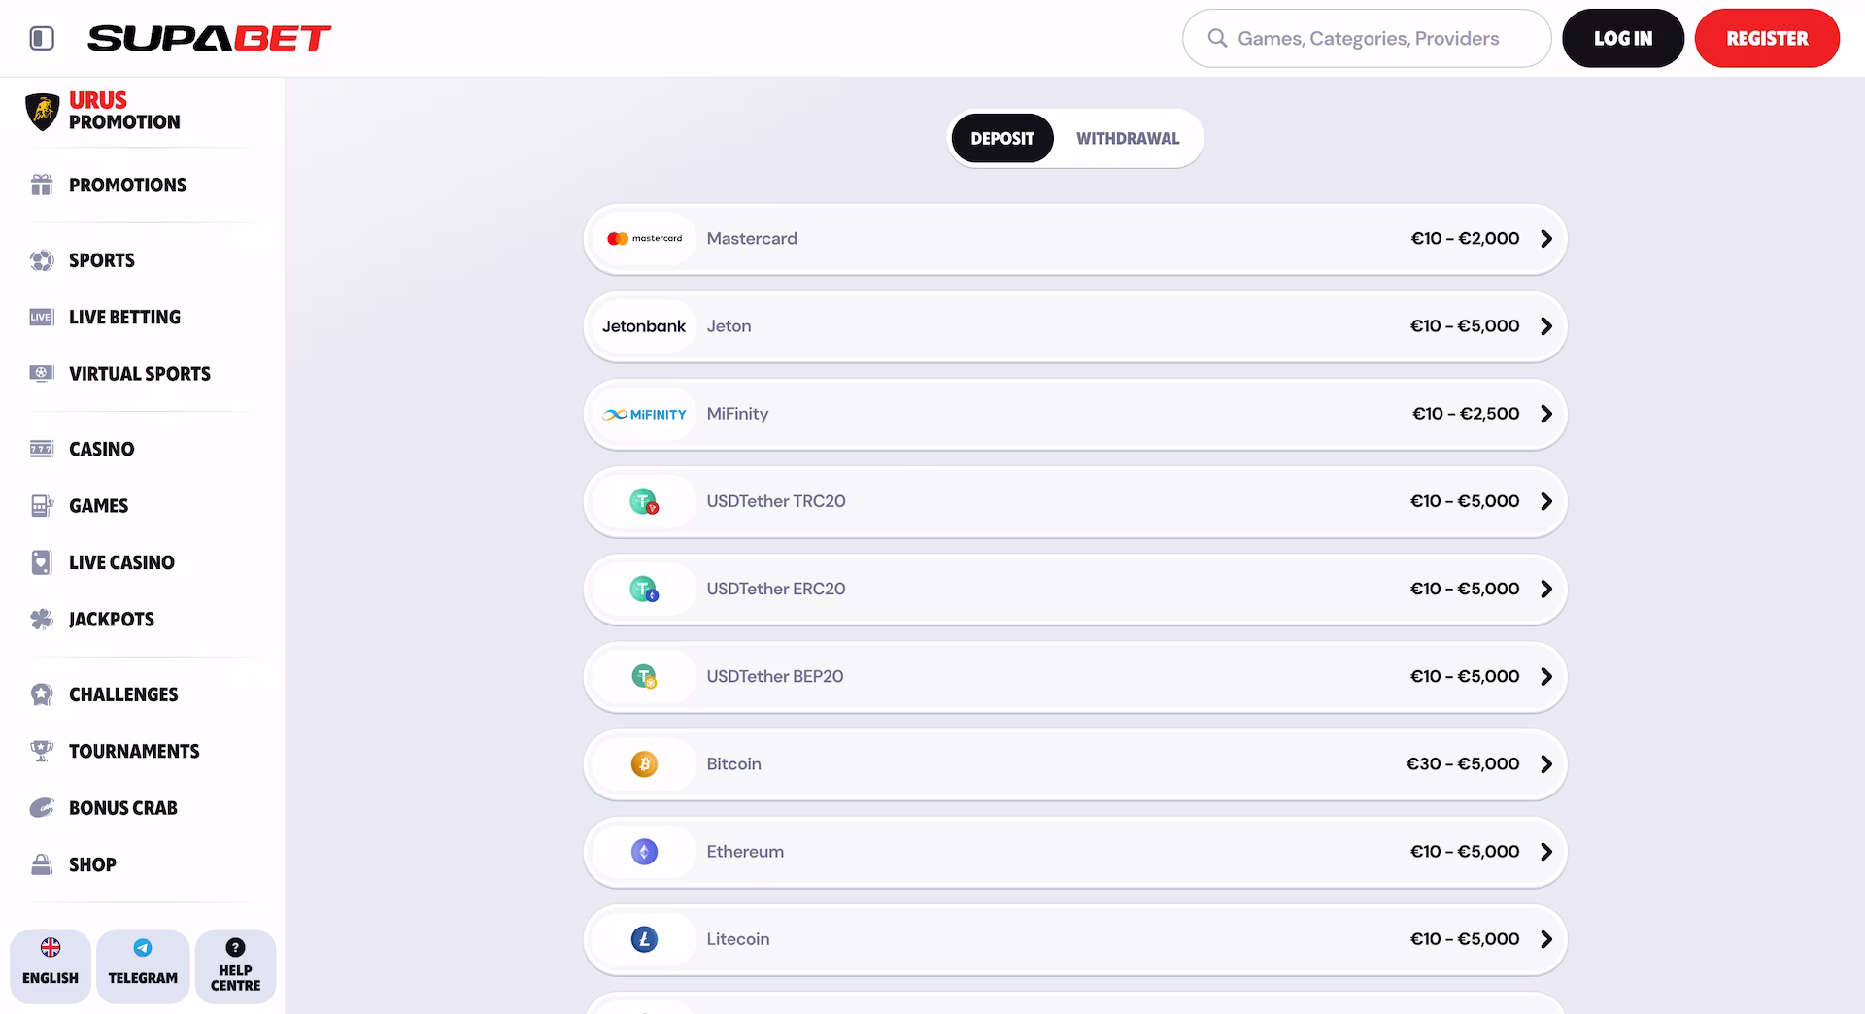
Task: Change language with English button
Action: coord(51,966)
